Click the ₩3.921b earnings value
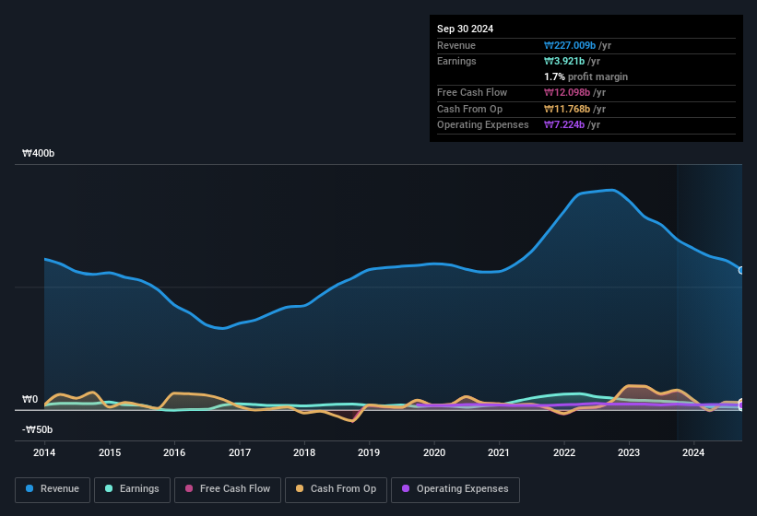Image resolution: width=757 pixels, height=516 pixels. pos(564,61)
